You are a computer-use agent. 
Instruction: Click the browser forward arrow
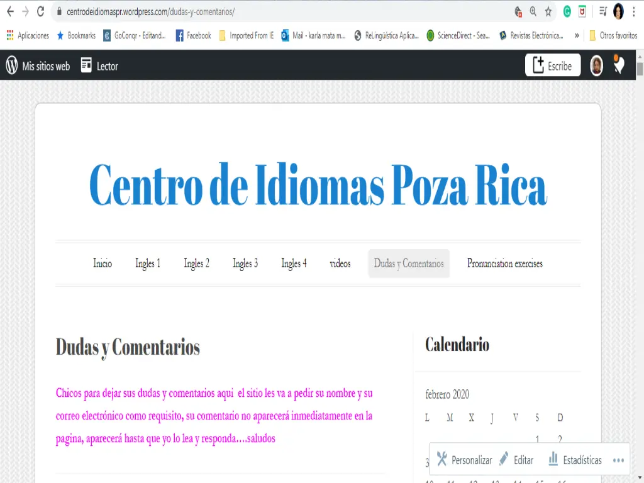25,11
